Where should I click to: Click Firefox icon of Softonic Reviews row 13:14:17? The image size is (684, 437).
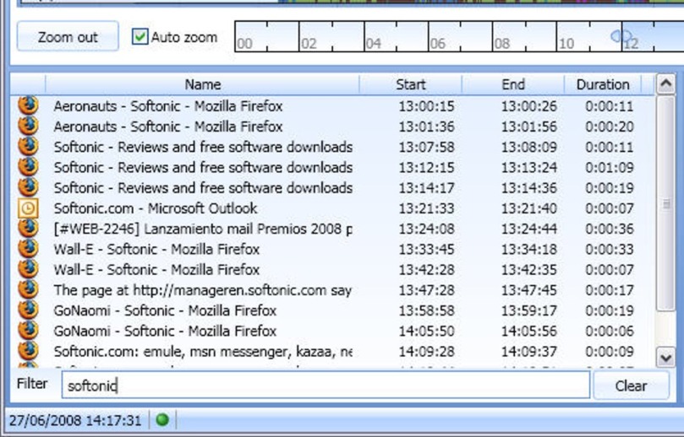[x=28, y=187]
